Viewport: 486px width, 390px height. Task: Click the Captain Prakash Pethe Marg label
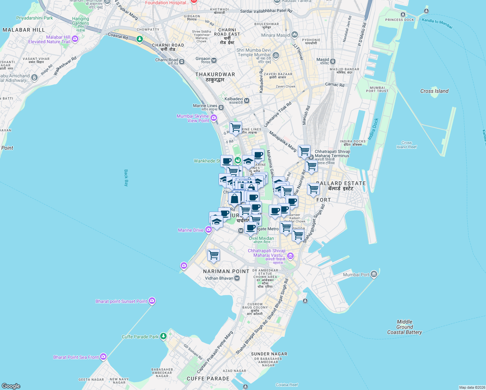pos(215,352)
